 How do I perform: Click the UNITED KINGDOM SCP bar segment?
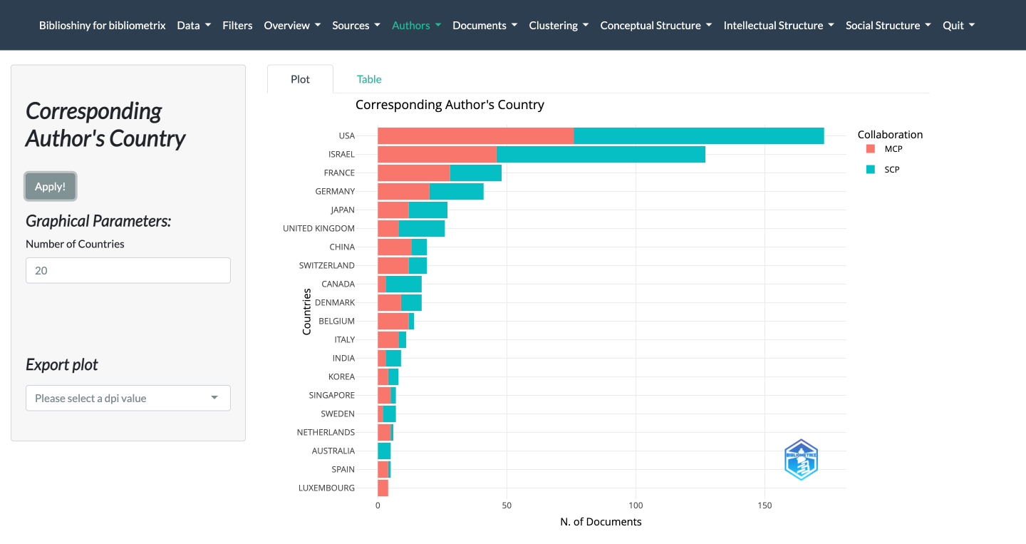[x=421, y=228]
